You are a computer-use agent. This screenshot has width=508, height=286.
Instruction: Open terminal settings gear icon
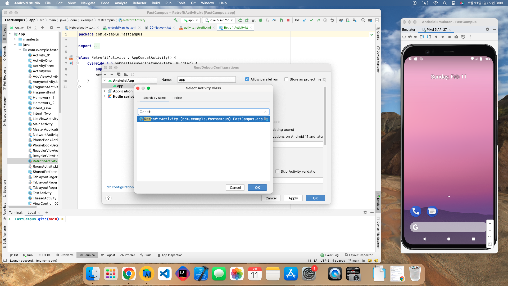click(365, 212)
